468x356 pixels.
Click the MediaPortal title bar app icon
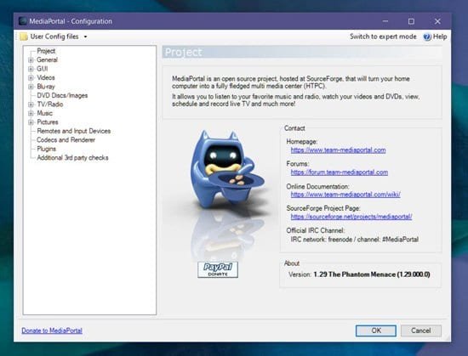pyautogui.click(x=23, y=21)
